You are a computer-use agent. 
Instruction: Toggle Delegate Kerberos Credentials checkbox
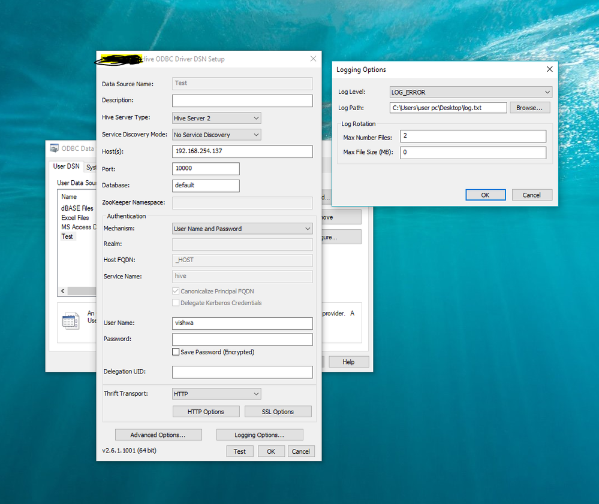click(176, 303)
